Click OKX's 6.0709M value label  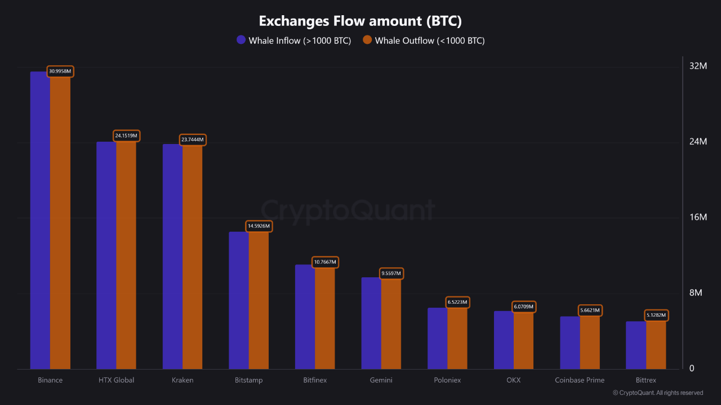coord(523,307)
